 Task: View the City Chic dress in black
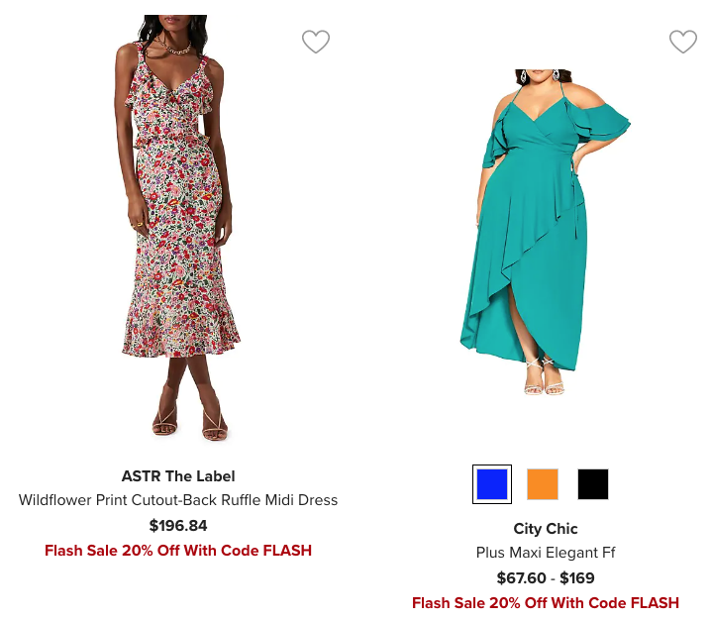pyautogui.click(x=593, y=484)
